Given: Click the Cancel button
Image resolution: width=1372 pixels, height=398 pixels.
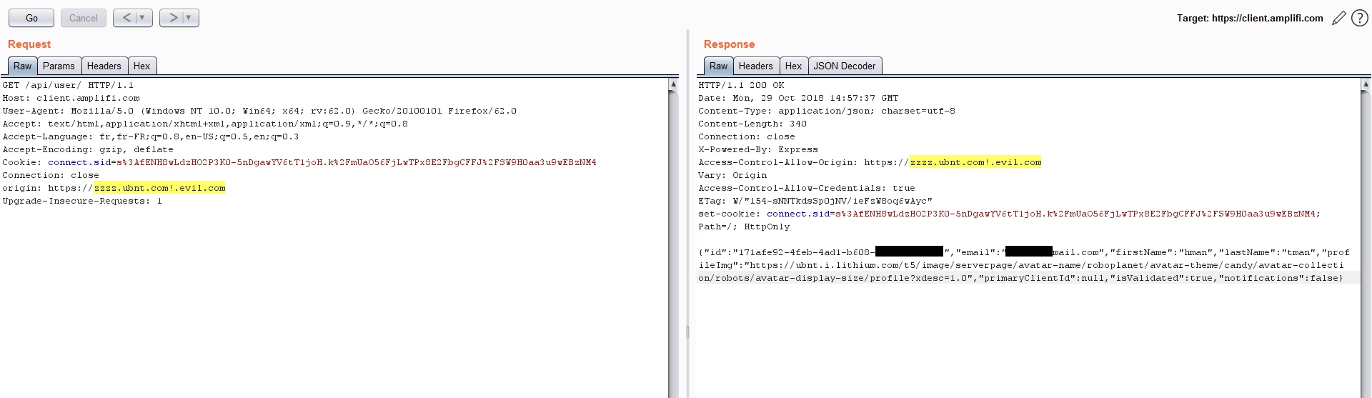Looking at the screenshot, I should (84, 18).
